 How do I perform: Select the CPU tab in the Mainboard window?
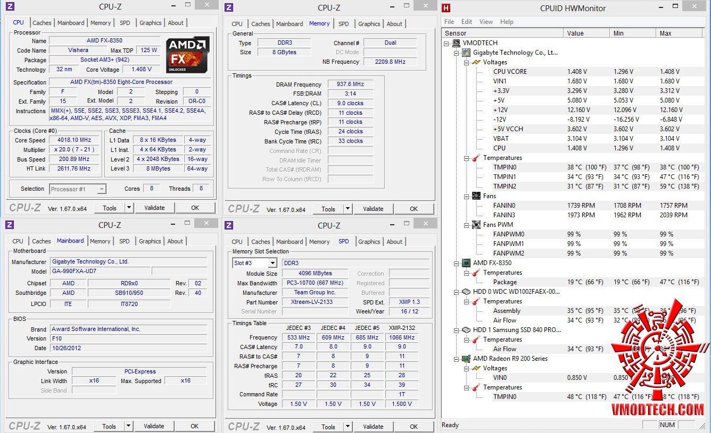(x=18, y=241)
